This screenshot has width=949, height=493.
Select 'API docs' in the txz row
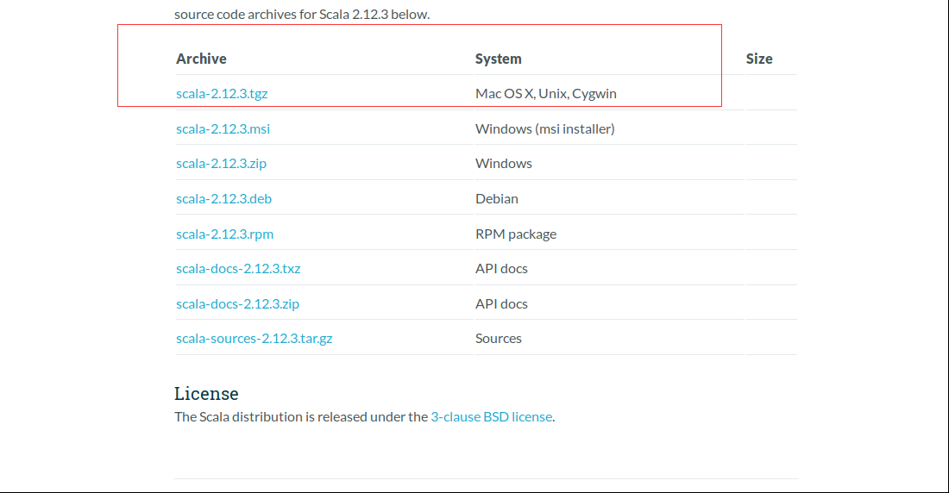click(x=501, y=268)
